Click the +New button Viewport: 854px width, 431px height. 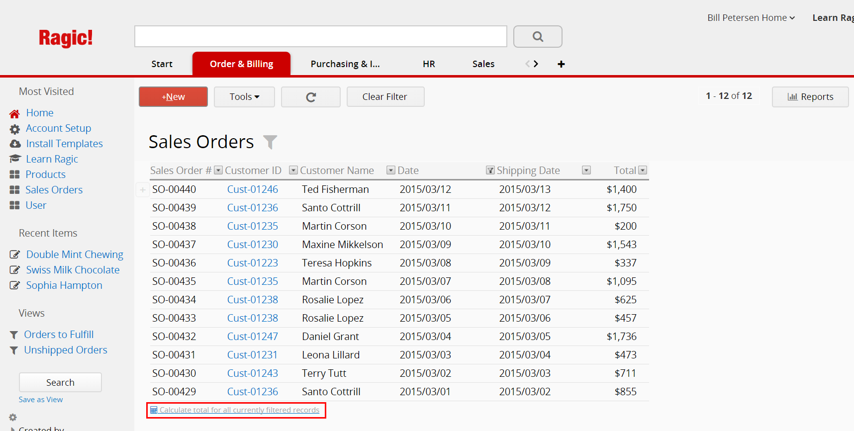[173, 97]
